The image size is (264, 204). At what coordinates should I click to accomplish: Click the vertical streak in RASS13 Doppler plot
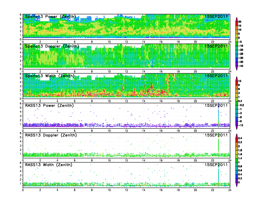(219, 144)
